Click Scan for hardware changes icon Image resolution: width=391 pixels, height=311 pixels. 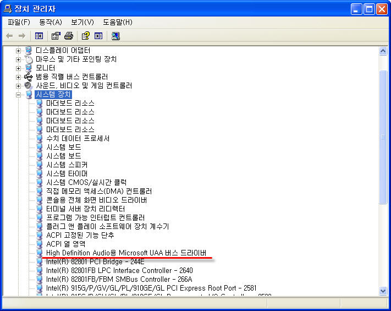(115, 36)
